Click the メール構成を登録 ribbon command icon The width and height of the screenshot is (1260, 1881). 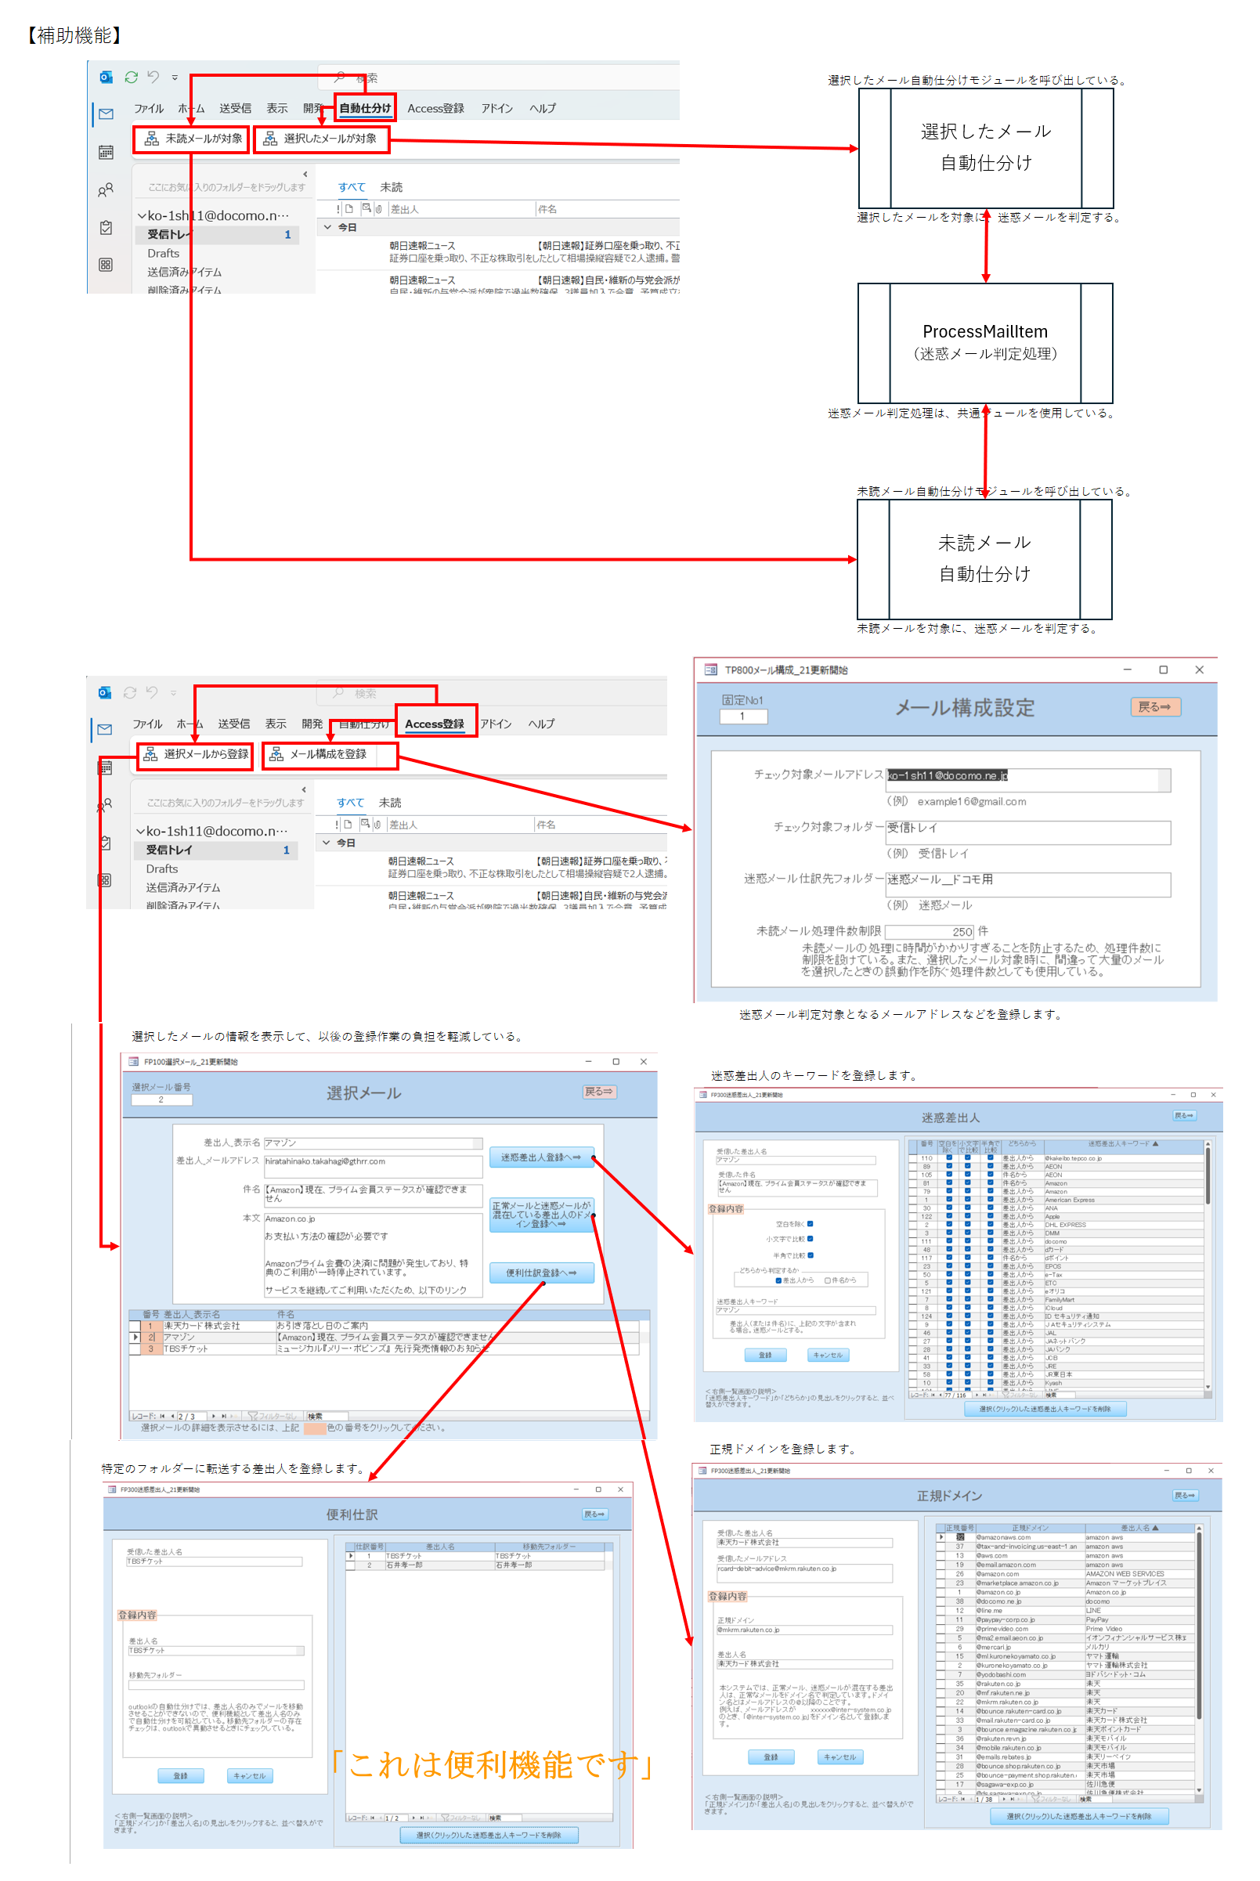pyautogui.click(x=276, y=754)
